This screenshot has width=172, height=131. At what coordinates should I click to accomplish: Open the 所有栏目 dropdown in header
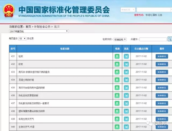pos(127,10)
